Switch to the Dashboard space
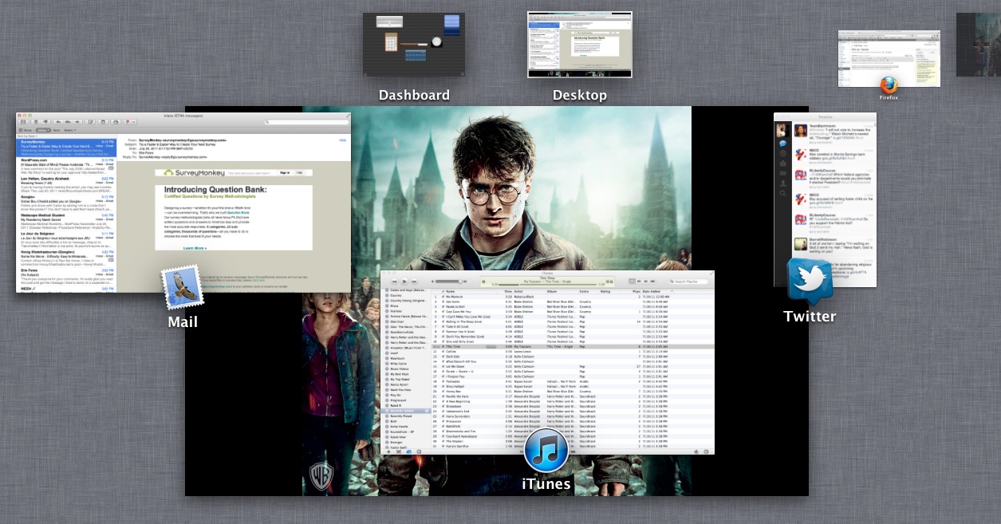Screen dimensions: 1001x524 413,45
